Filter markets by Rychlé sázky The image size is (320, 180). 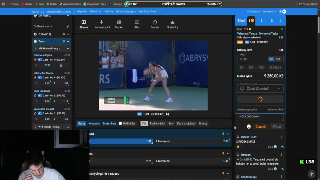click(x=157, y=123)
